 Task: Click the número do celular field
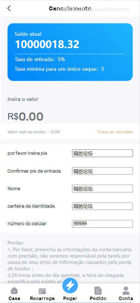(x=102, y=224)
